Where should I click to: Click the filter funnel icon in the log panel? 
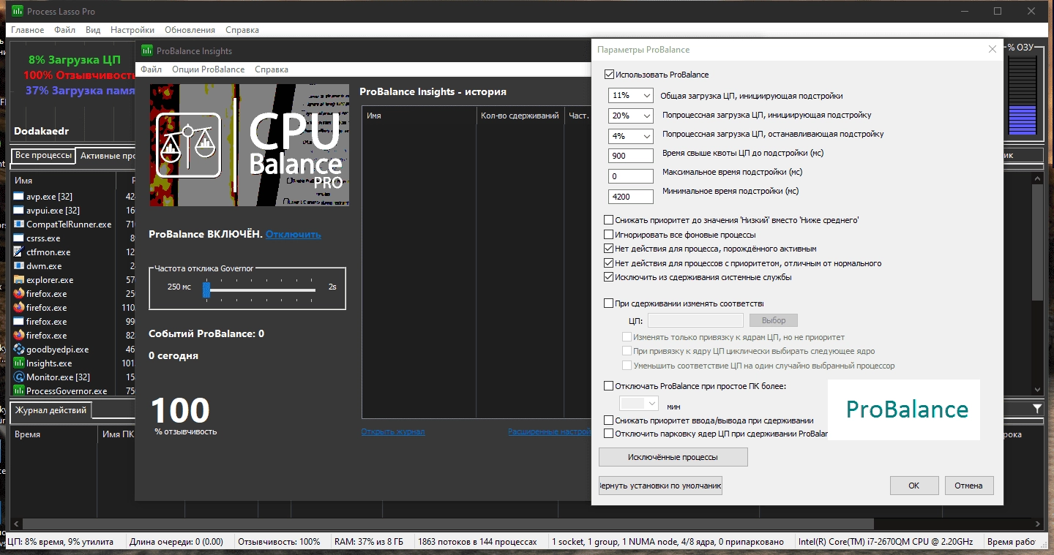tap(1037, 408)
